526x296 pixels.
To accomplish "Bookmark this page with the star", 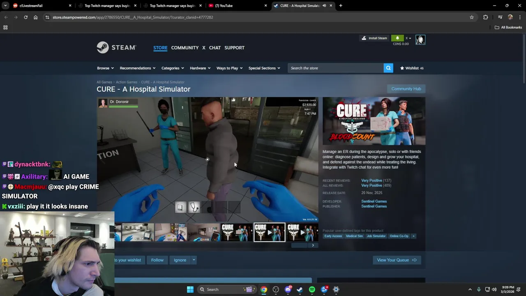I will [472, 17].
